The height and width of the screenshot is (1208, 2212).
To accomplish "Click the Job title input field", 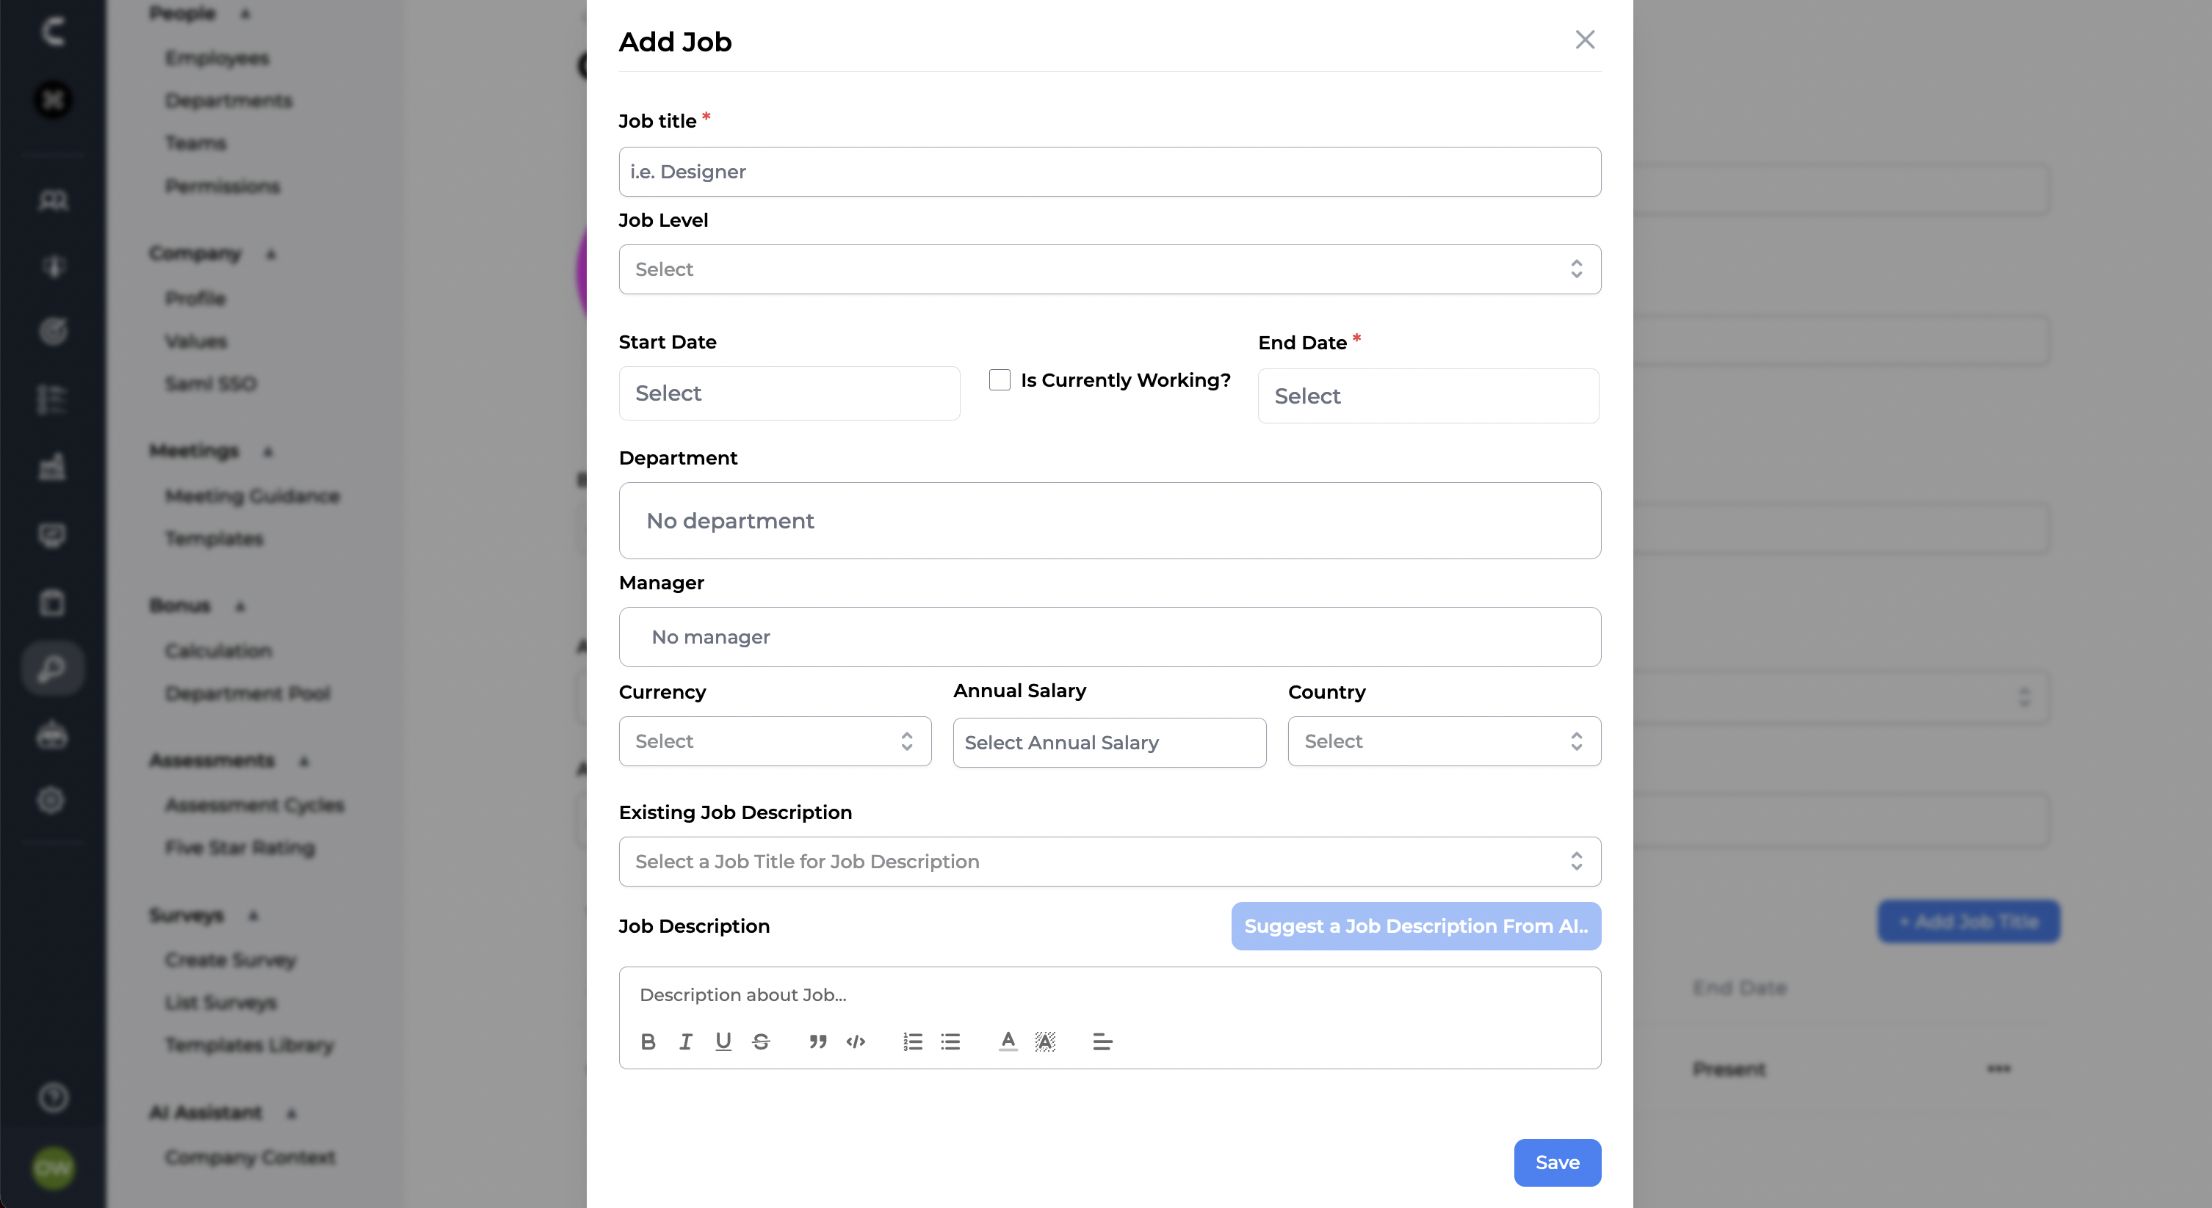I will click(x=1110, y=172).
